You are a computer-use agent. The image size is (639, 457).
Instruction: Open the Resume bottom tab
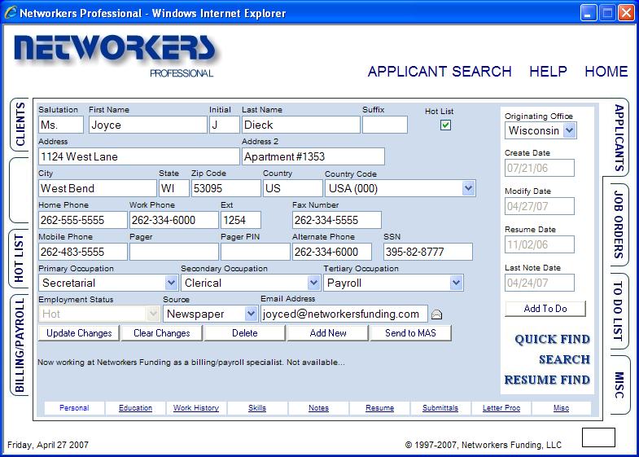pyautogui.click(x=379, y=408)
